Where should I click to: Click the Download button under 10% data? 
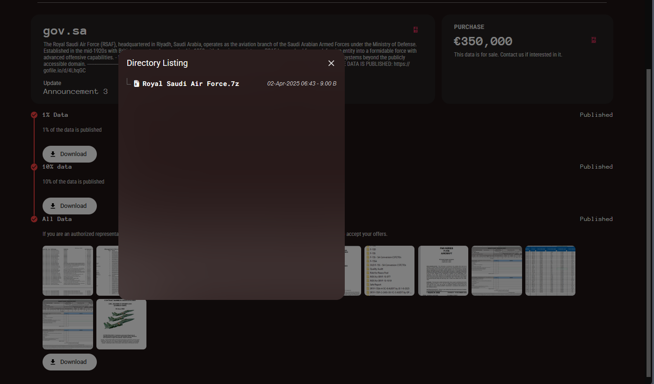click(x=69, y=206)
